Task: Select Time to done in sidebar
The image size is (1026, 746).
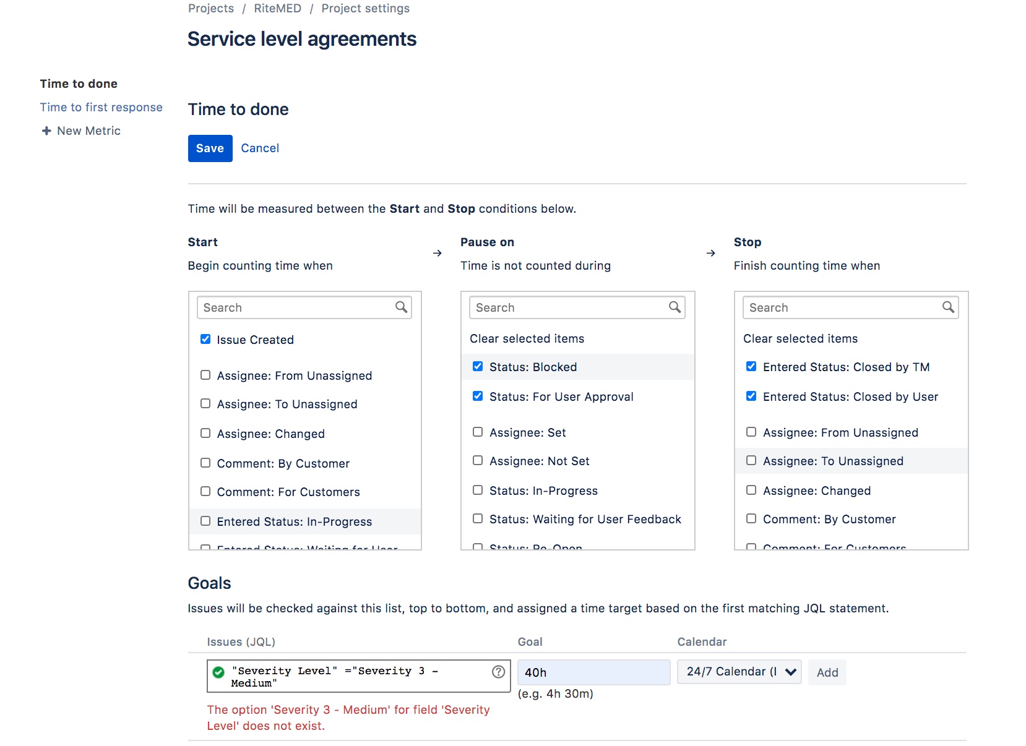Action: [79, 84]
